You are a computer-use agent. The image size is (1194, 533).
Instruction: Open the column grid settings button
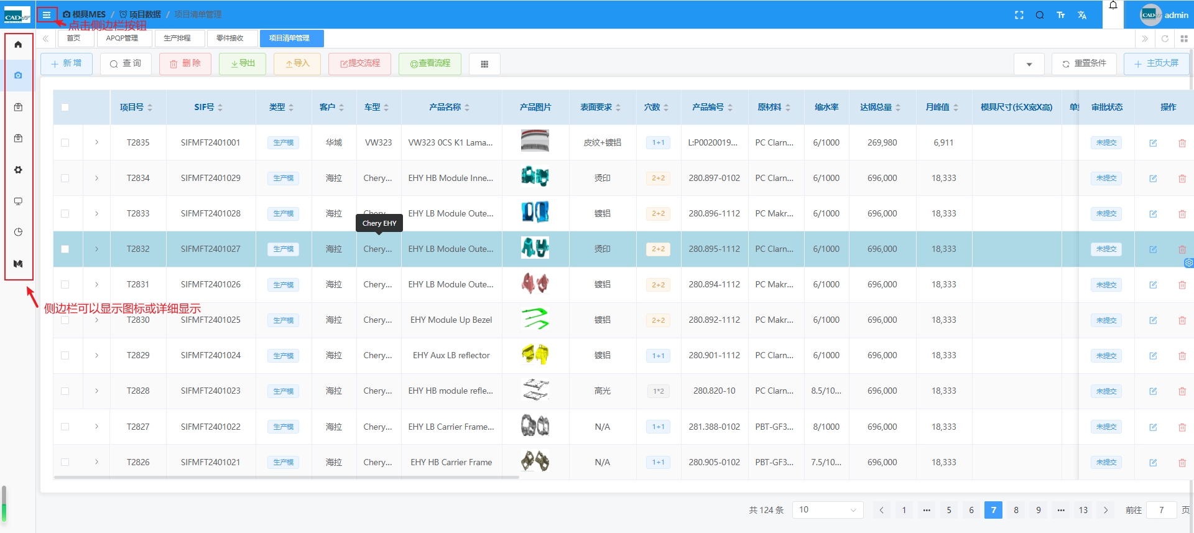484,64
